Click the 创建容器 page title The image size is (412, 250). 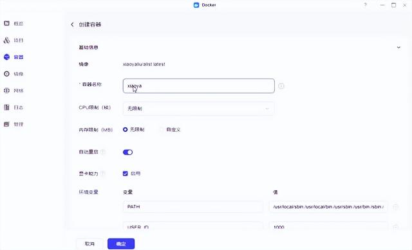[90, 24]
